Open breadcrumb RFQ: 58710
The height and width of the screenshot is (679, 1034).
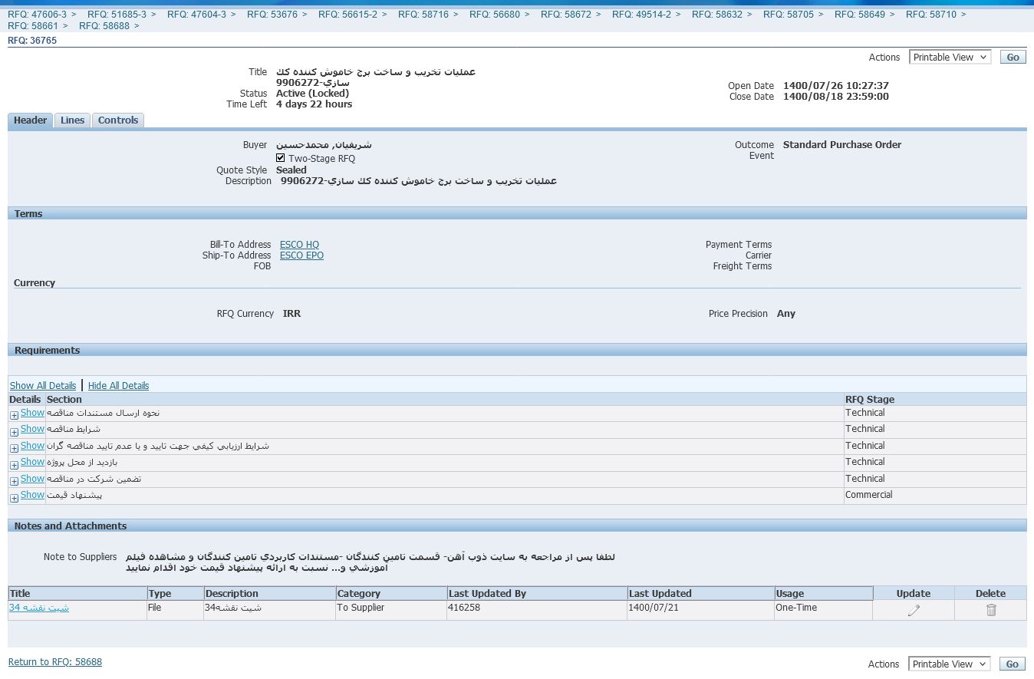pyautogui.click(x=931, y=15)
